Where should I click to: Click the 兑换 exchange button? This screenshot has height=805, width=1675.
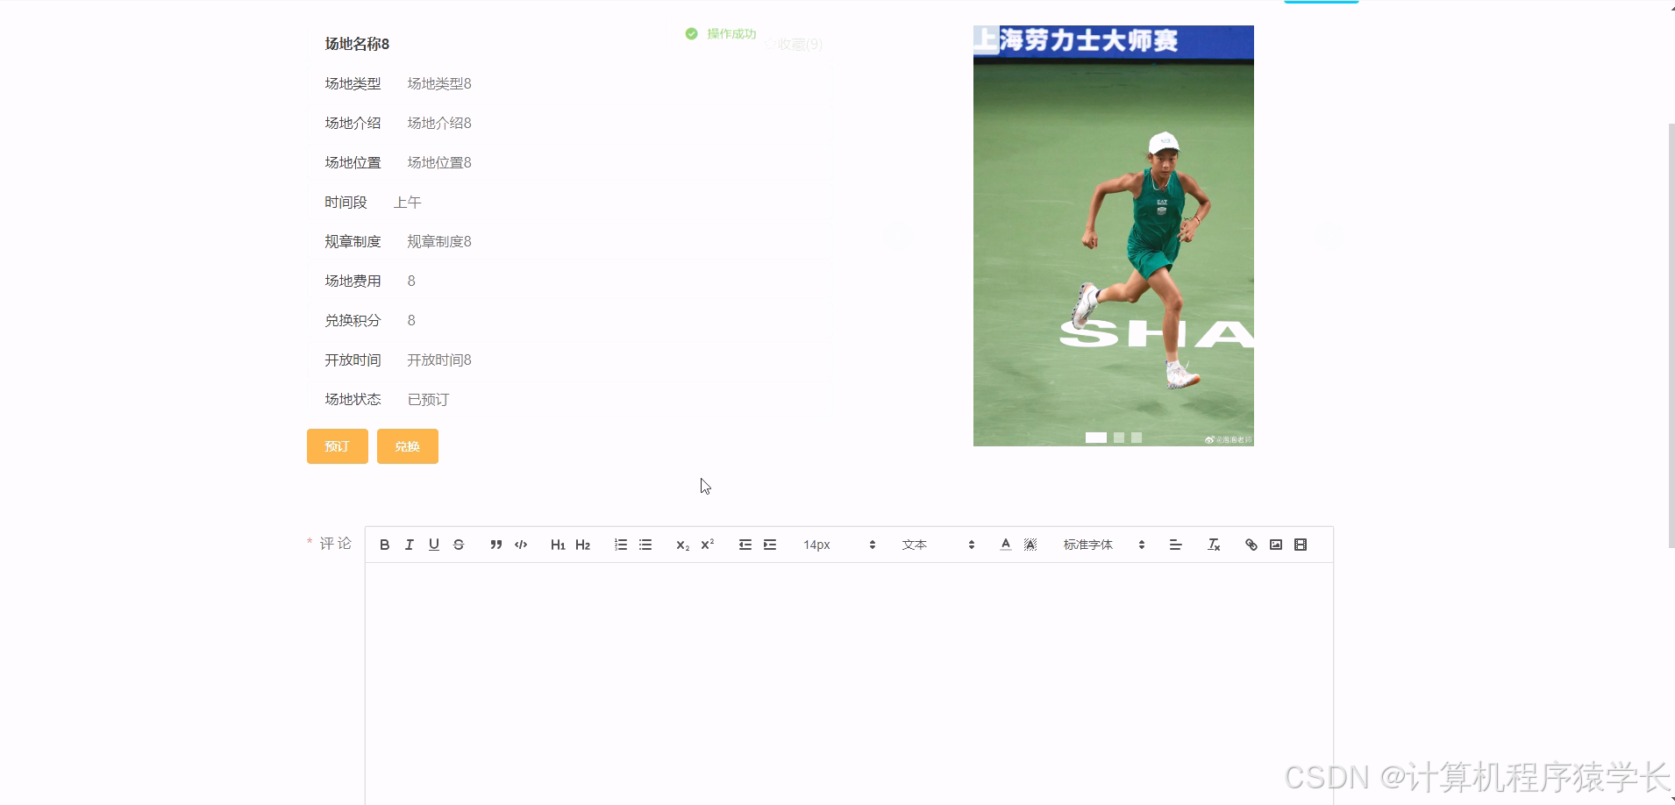click(407, 446)
